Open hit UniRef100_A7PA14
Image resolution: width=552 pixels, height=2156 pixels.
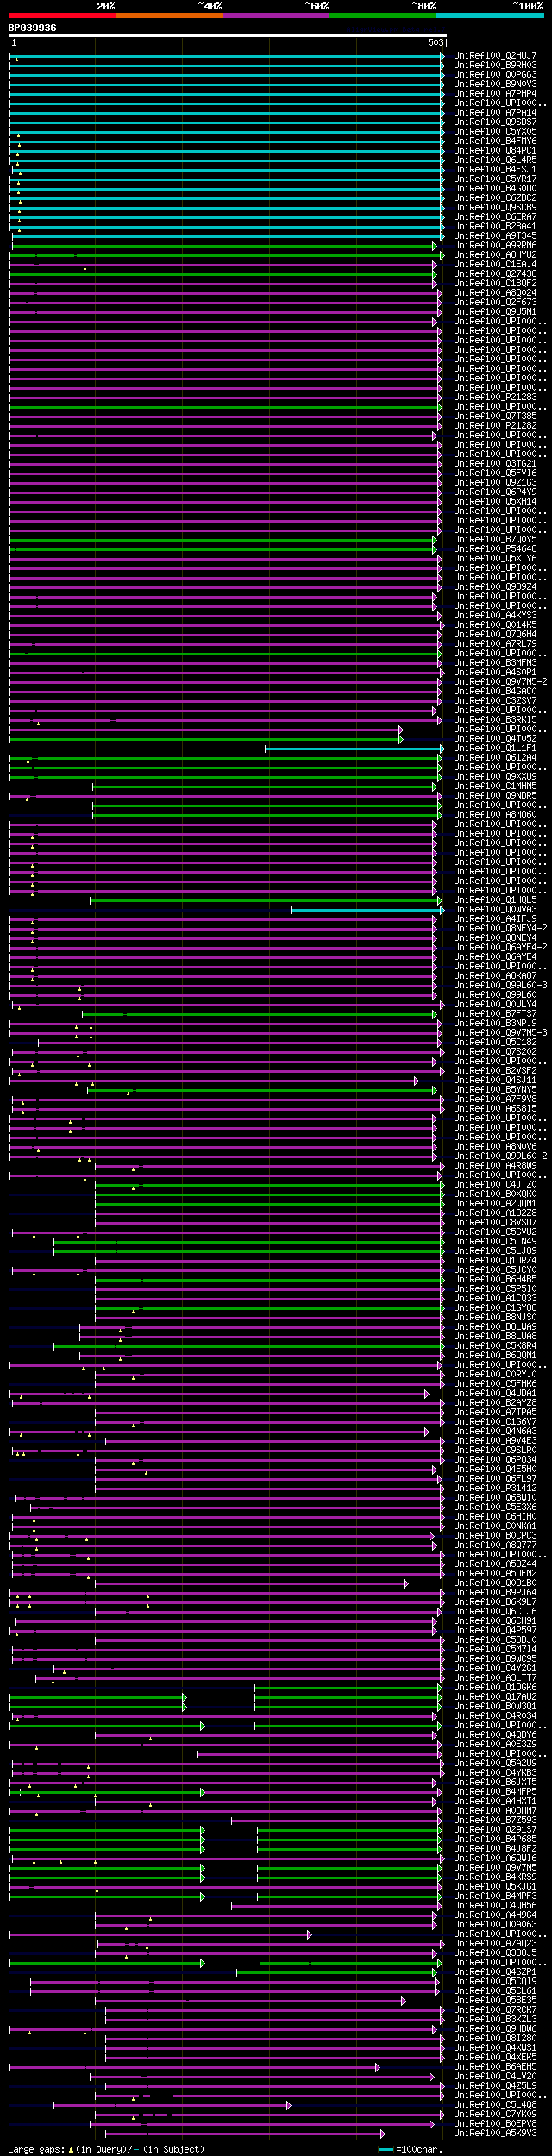click(x=495, y=113)
